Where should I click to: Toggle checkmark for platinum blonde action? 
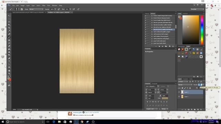pos(146,27)
